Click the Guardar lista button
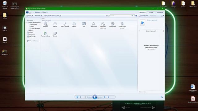198x111 pixels. pyautogui.click(x=143, y=16)
